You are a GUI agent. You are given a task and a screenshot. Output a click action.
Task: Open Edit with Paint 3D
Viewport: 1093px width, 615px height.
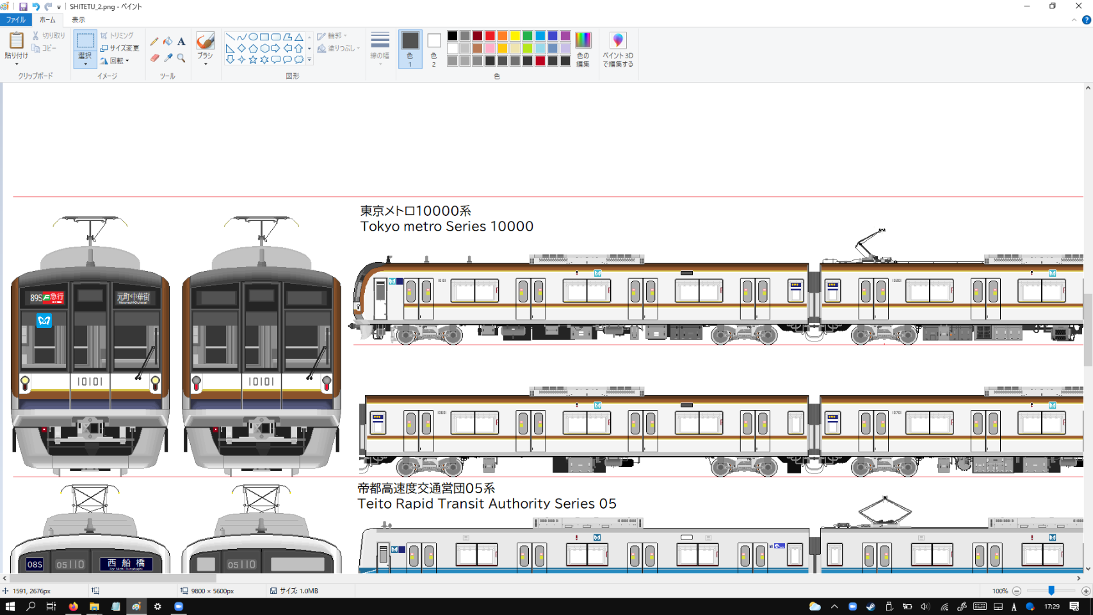click(x=617, y=50)
